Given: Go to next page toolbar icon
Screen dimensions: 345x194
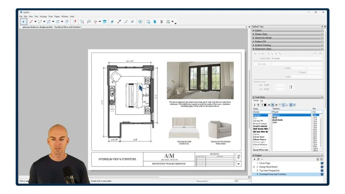Looking at the screenshot, I should tap(161, 22).
